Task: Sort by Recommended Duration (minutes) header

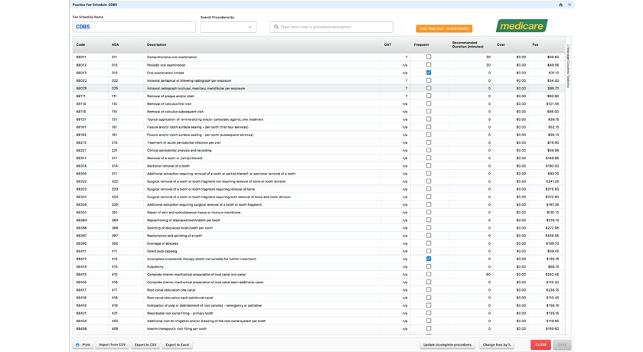Action: click(x=468, y=44)
